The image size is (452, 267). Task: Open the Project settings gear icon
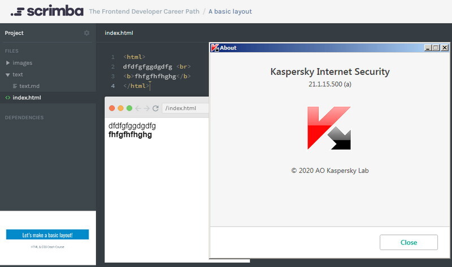click(86, 33)
